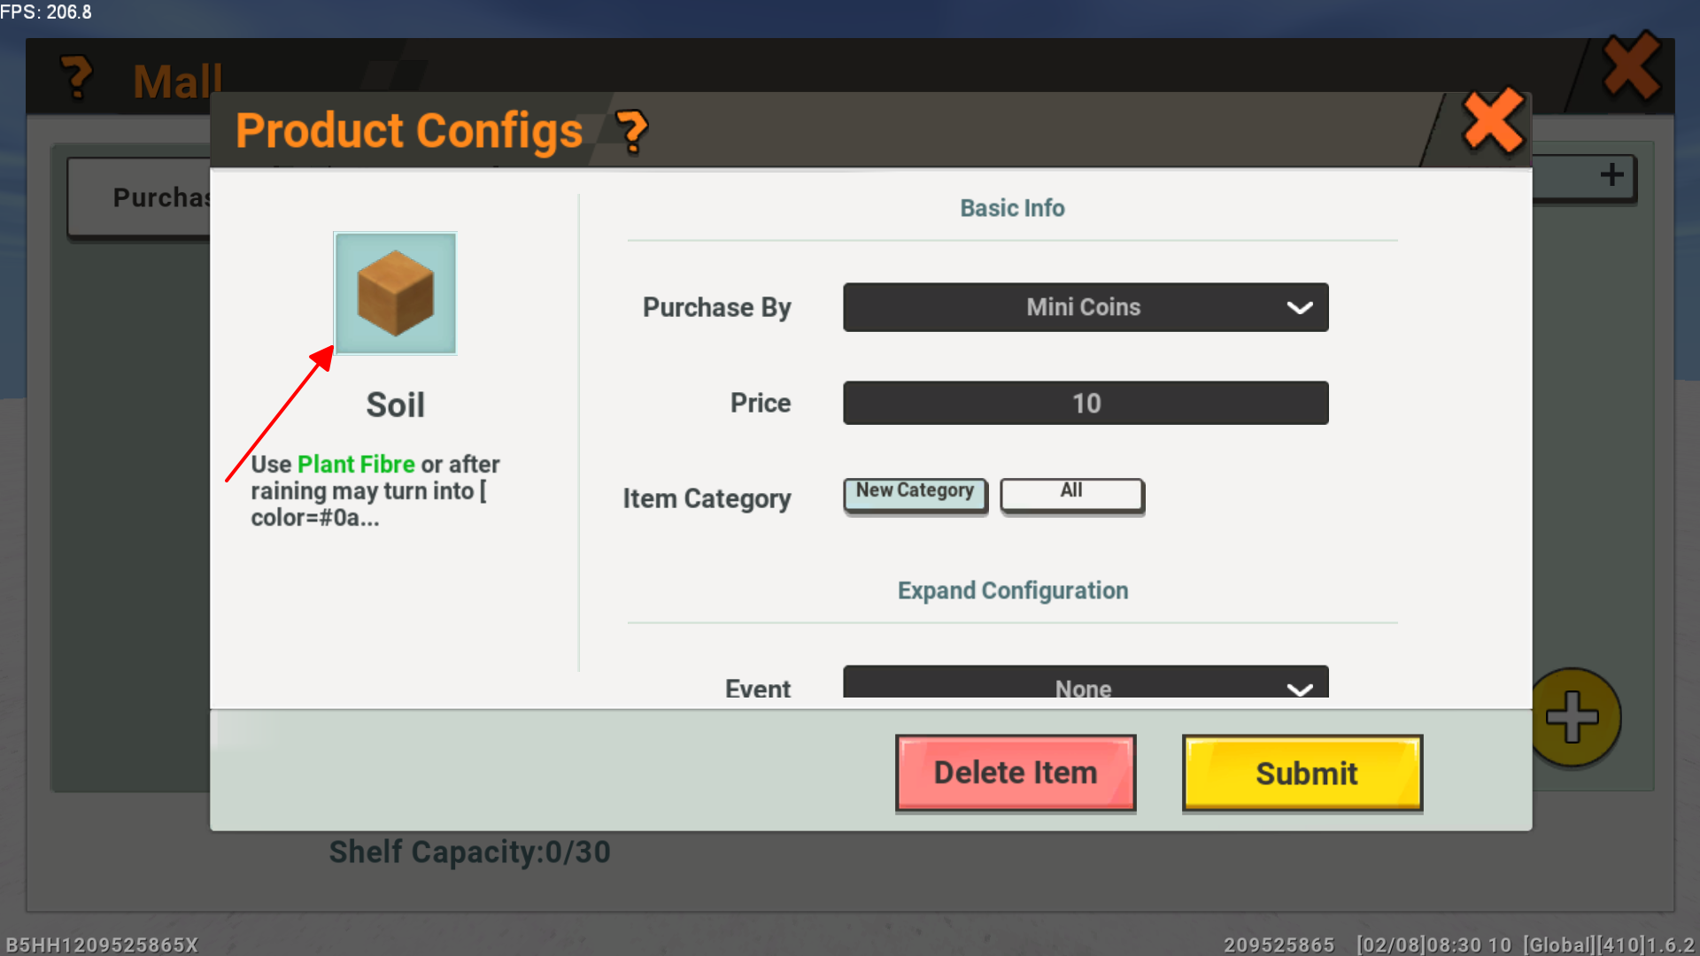Click the Event dropdown chevron arrow
1700x956 pixels.
pos(1299,689)
